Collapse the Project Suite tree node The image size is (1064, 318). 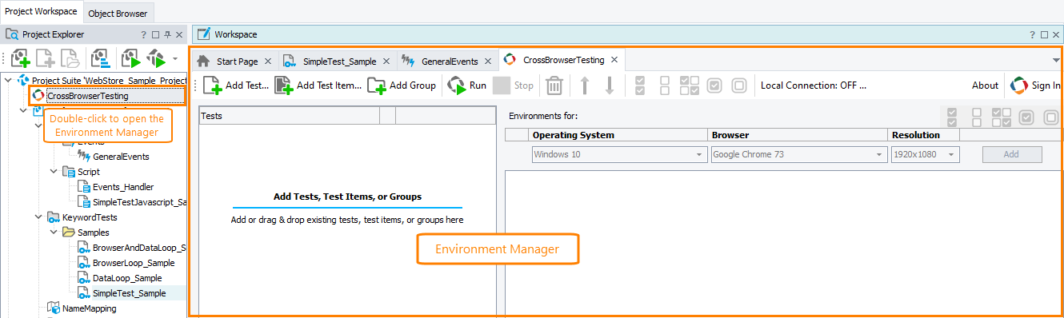point(8,81)
